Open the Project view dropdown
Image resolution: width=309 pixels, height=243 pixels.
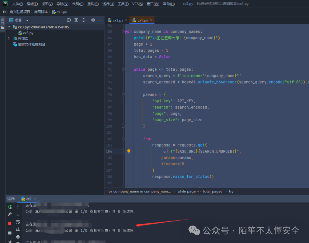[26, 20]
